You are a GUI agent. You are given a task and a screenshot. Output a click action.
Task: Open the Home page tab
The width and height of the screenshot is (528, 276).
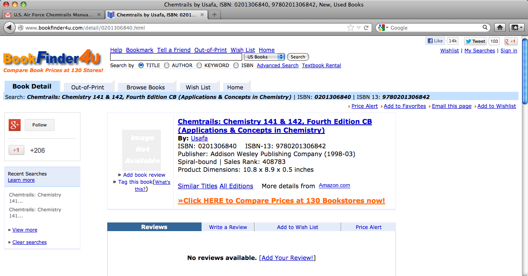235,87
